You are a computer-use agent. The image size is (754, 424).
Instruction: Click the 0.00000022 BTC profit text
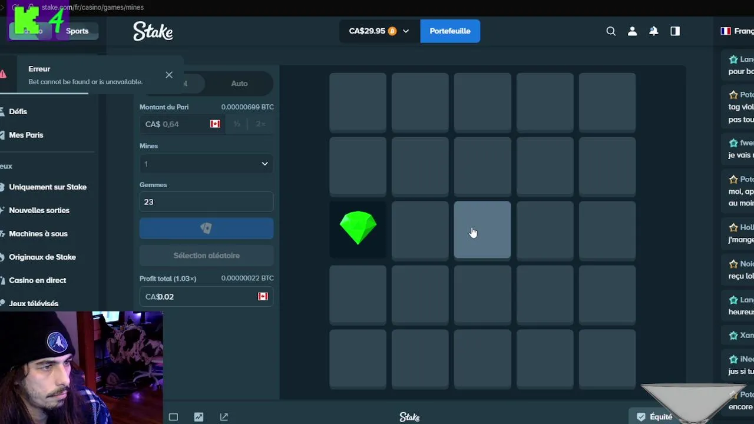click(x=247, y=278)
